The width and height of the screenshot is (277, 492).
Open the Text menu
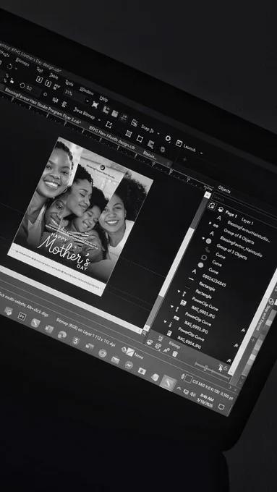point(40,69)
